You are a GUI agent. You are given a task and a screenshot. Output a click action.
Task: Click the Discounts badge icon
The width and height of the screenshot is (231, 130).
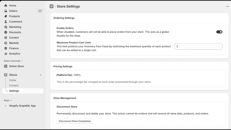tap(6, 32)
